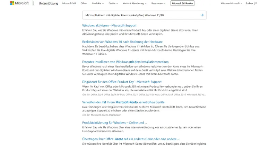Open search via magnifier icon
260x146 pixels.
coord(255,3)
